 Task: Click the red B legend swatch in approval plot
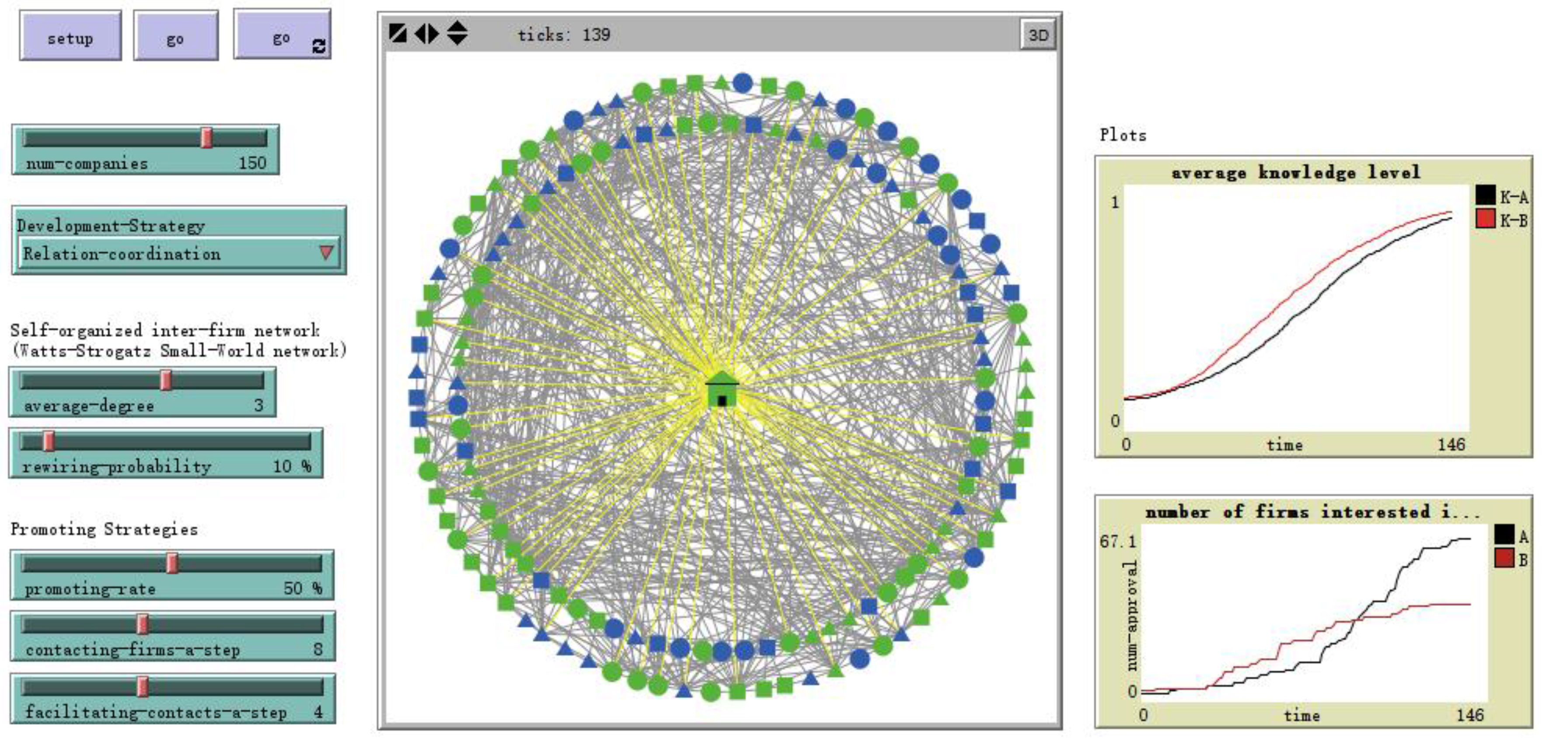pos(1504,558)
